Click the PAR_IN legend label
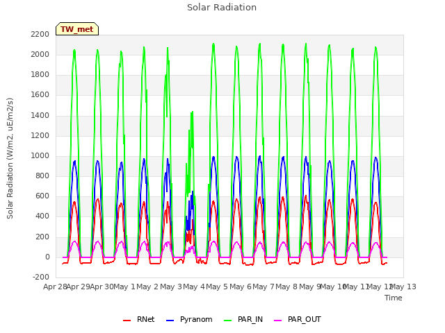The height and width of the screenshot is (333, 445). tap(250, 319)
